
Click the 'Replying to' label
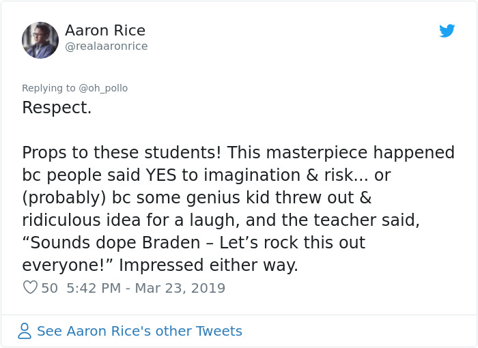click(x=49, y=88)
